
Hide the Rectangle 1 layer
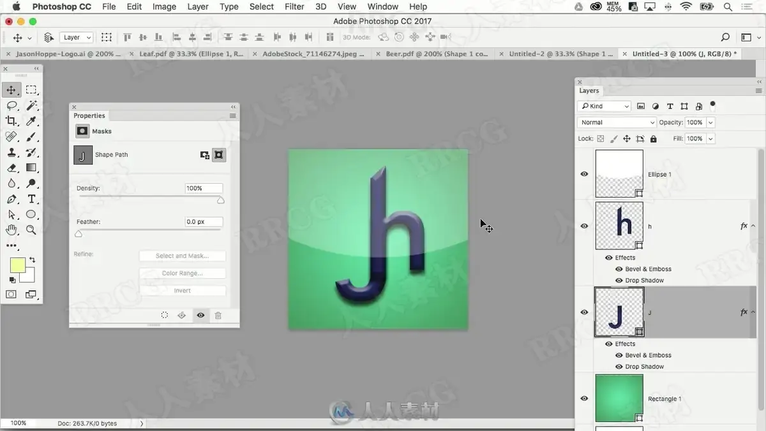coord(584,398)
